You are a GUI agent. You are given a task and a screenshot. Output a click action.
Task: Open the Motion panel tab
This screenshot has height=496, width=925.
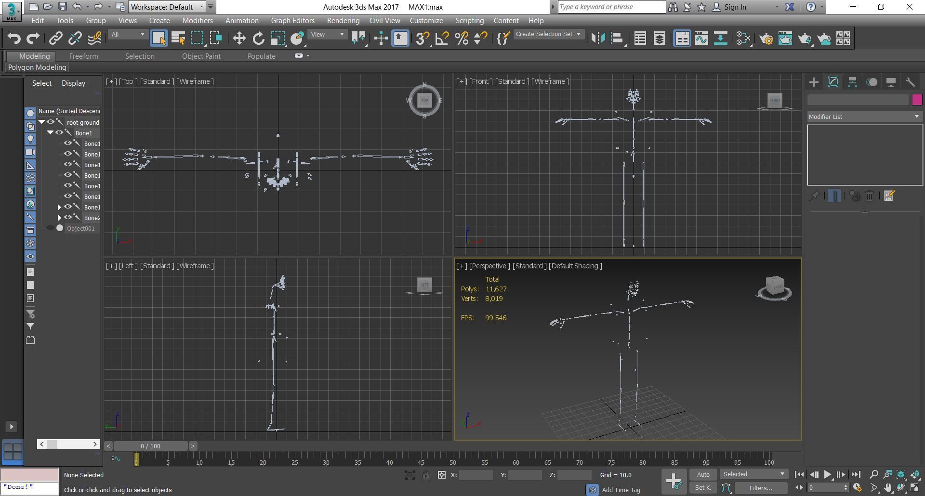872,82
